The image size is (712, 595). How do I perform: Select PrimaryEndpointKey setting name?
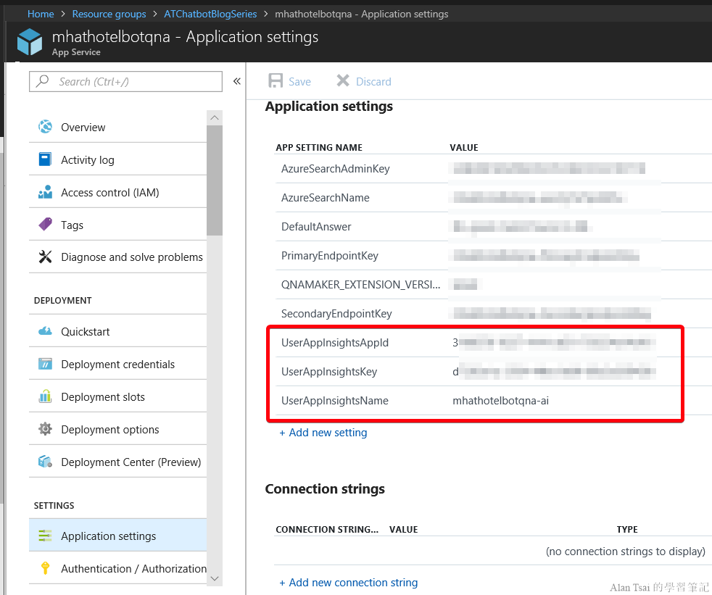(330, 256)
